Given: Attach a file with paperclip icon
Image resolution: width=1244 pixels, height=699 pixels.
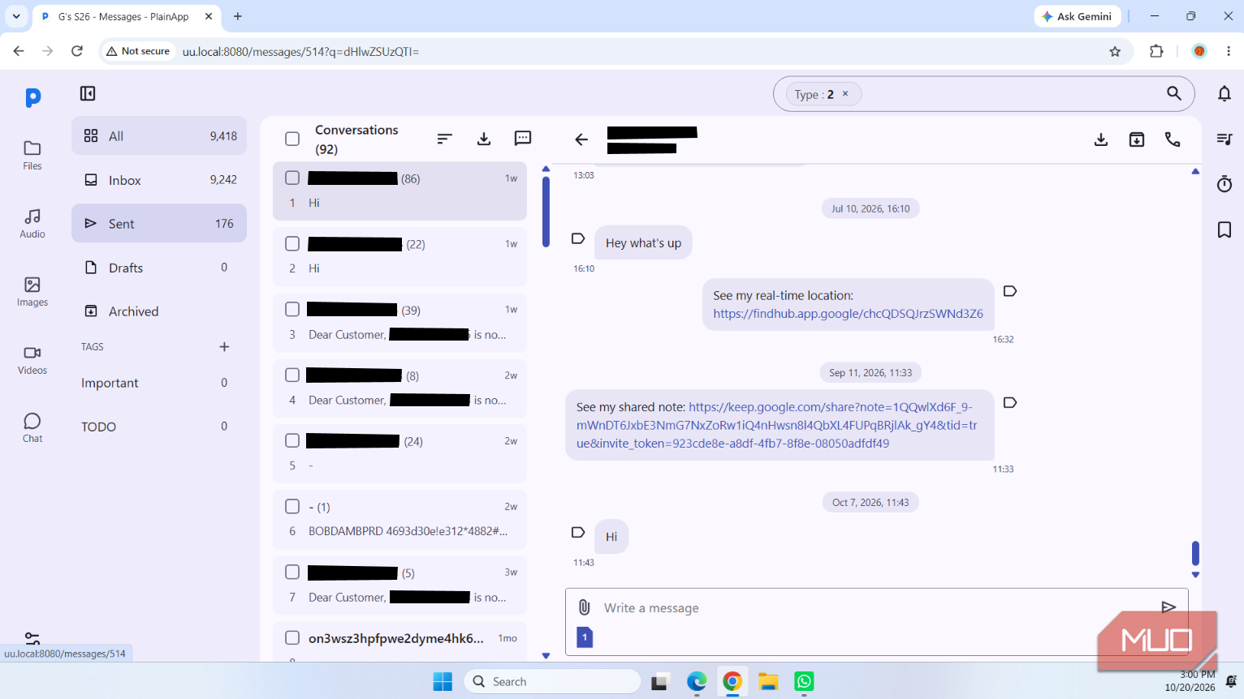Looking at the screenshot, I should pyautogui.click(x=584, y=607).
